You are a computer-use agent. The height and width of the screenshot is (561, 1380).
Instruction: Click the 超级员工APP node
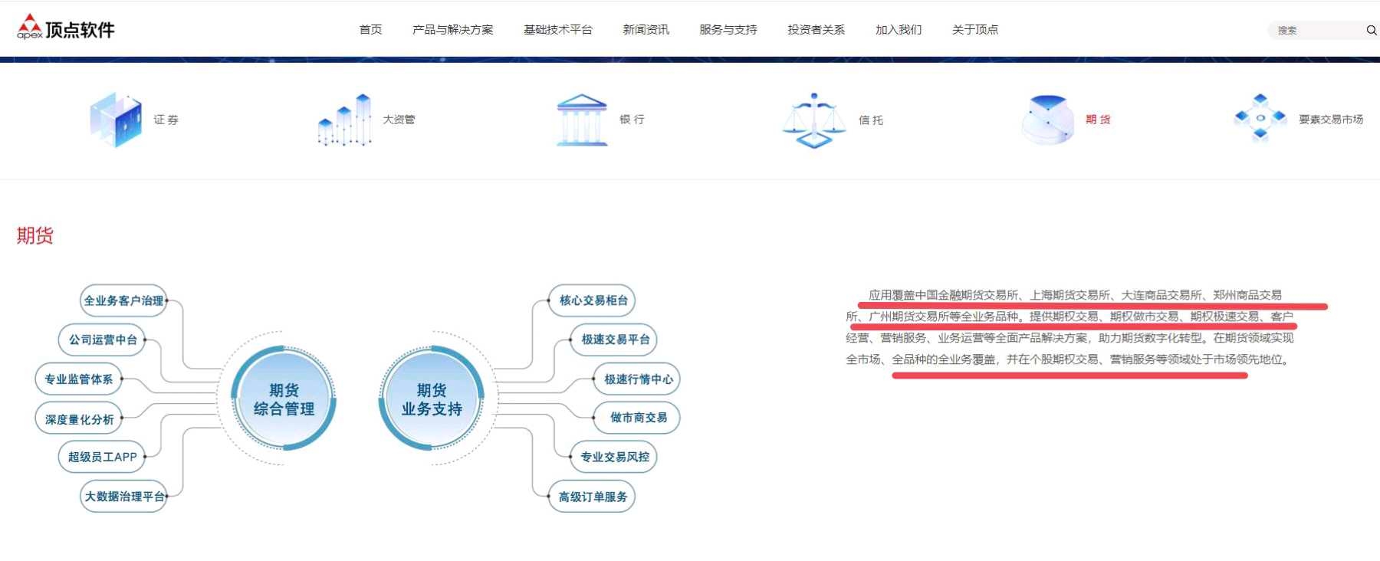[102, 457]
